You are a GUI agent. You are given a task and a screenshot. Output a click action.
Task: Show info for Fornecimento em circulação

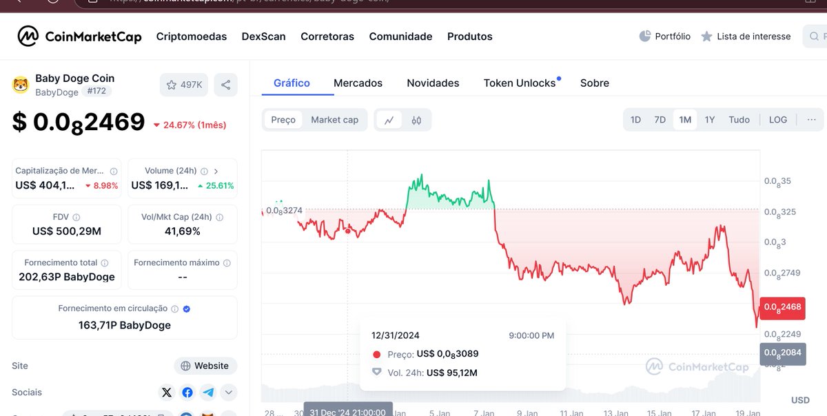tap(174, 309)
